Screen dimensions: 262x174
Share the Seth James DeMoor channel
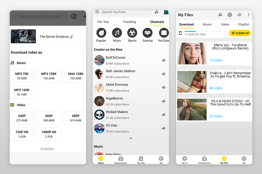pos(164,74)
